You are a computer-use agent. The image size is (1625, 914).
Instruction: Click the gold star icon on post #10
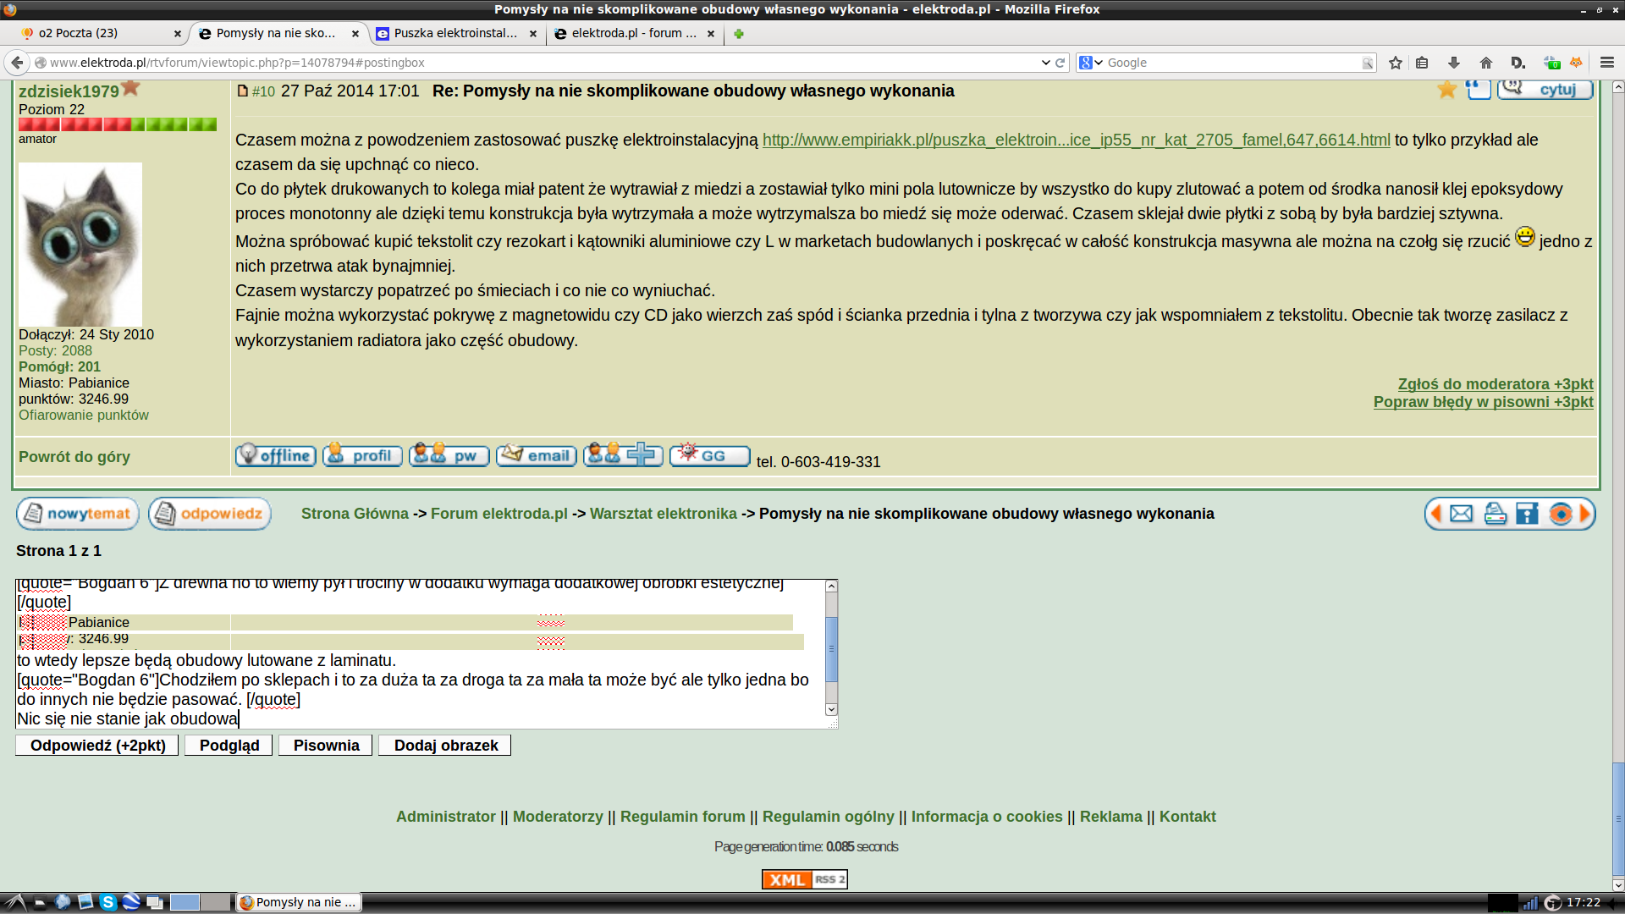coord(1447,90)
